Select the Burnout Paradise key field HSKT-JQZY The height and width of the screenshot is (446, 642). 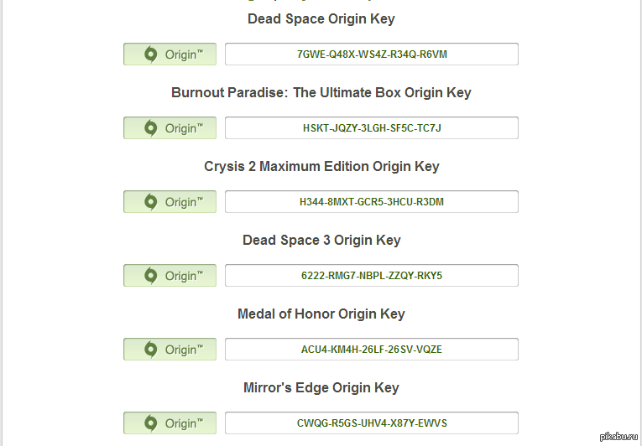click(372, 127)
